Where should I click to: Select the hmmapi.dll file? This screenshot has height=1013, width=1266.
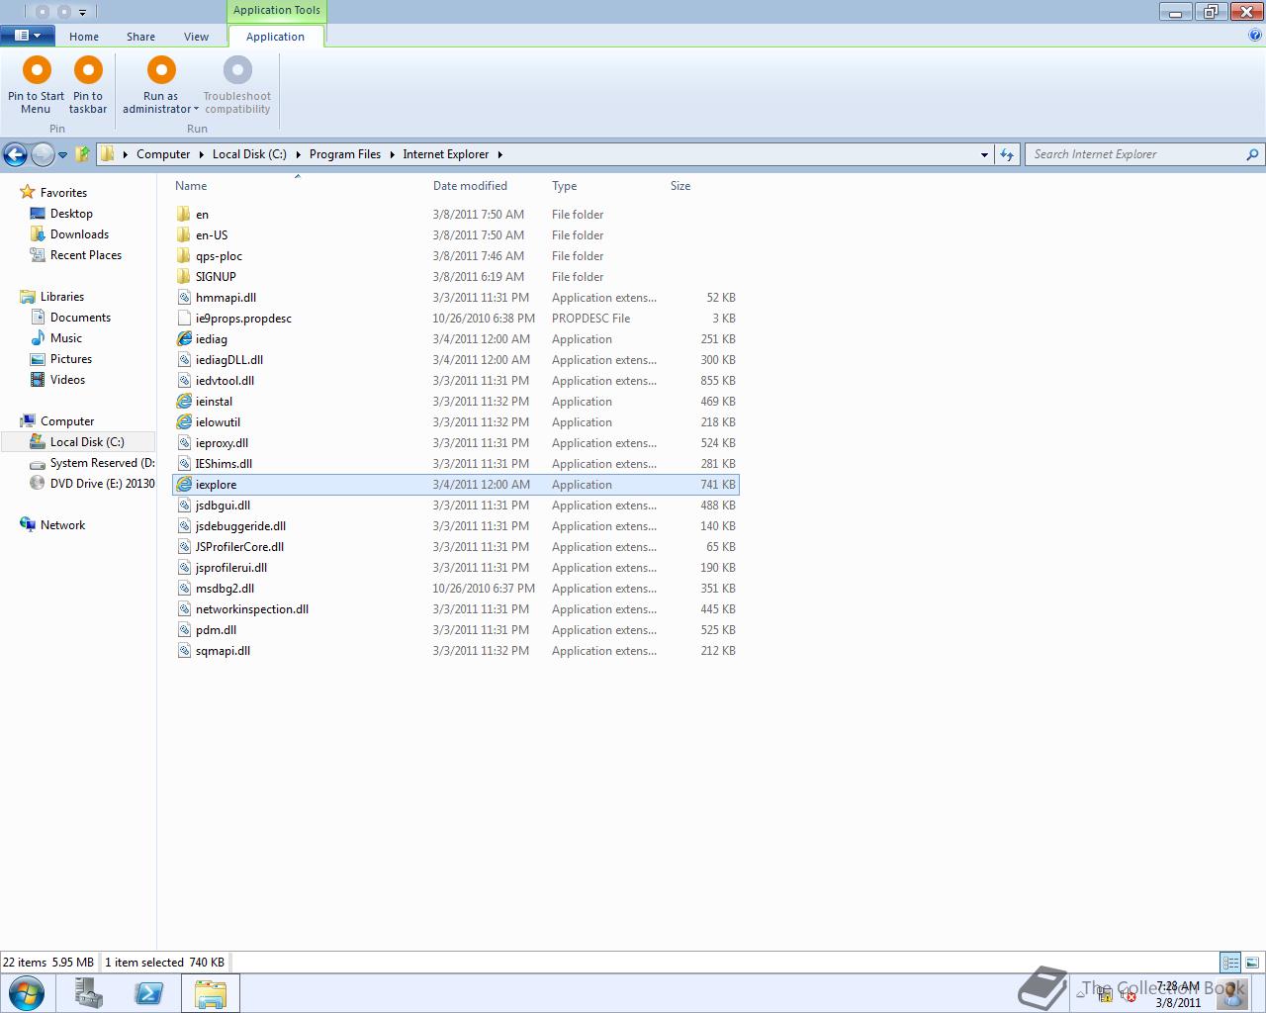(226, 298)
